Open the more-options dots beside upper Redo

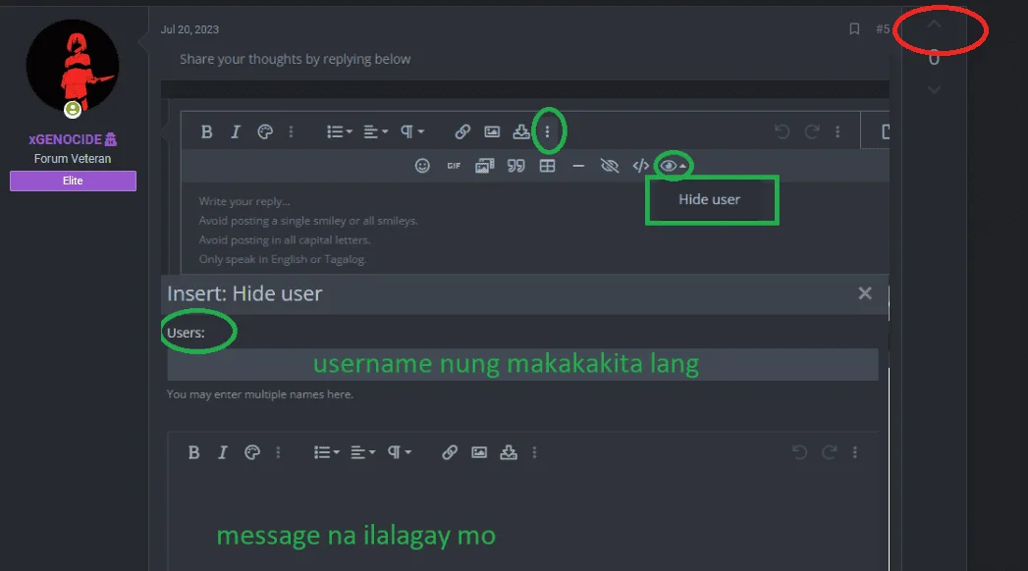(838, 131)
